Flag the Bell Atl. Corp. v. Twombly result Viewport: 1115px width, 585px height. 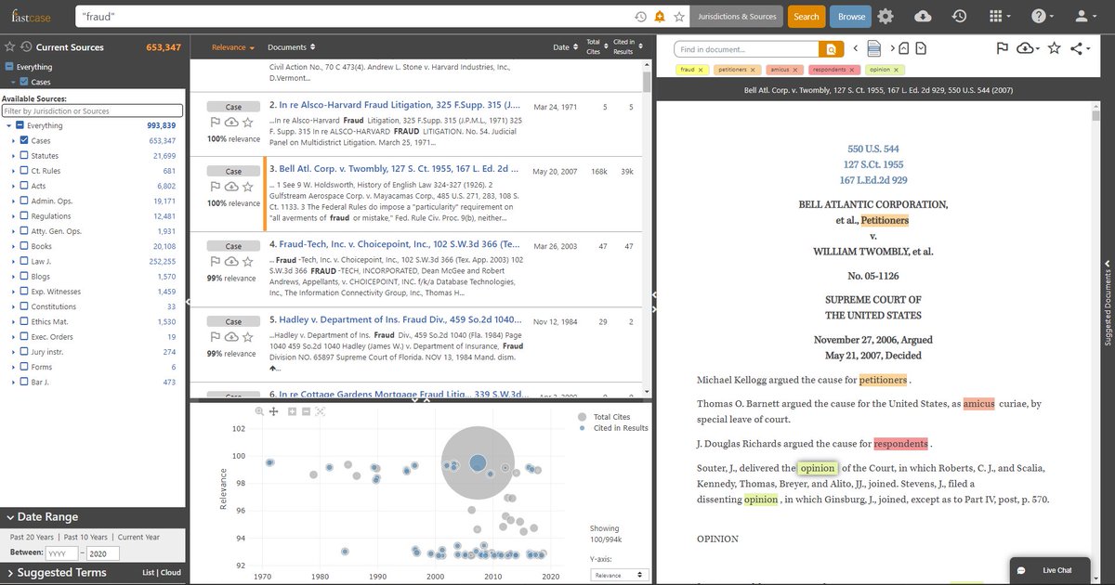click(215, 186)
